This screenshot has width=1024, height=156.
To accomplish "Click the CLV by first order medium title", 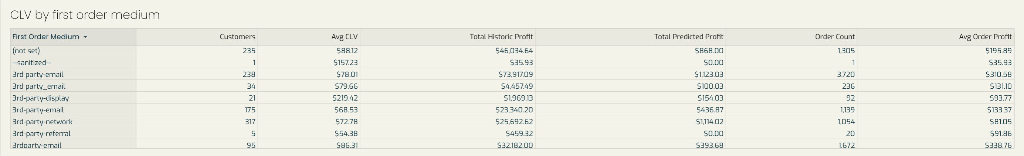I will tap(85, 15).
